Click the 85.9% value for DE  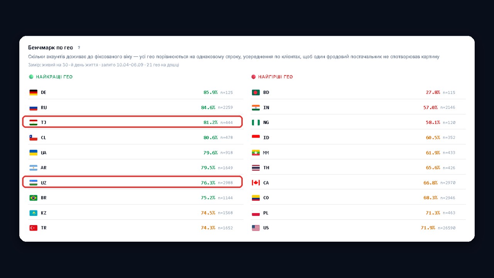(x=211, y=93)
